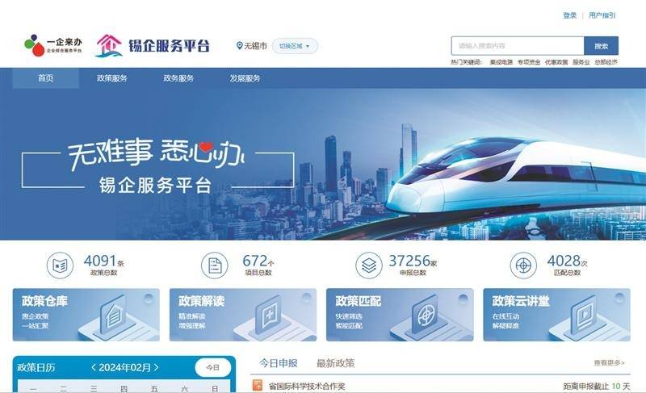Viewport: 646px width, 393px height.
Task: Select the 今日申报 tab
Action: click(279, 363)
